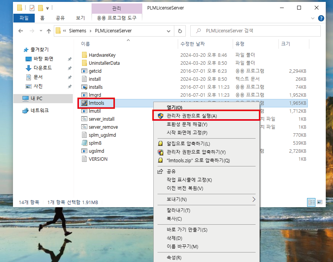Expand the address bar history dropdown
The height and width of the screenshot is (262, 333).
169,31
